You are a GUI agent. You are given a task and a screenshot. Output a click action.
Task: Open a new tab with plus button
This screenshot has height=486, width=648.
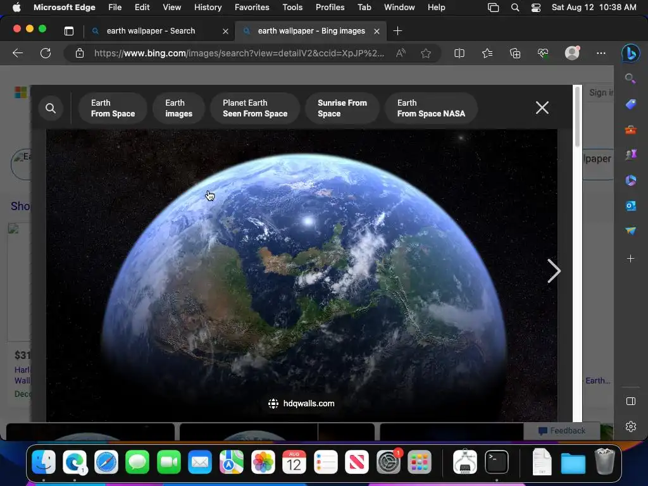[397, 31]
